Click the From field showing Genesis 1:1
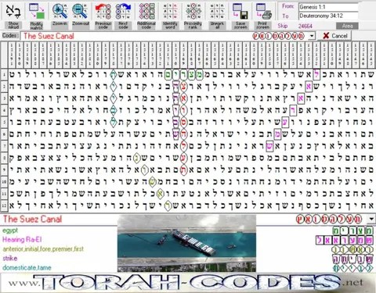This screenshot has height=293, width=376. [328, 7]
